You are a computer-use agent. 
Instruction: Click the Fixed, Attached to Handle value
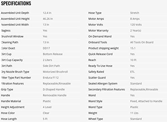(x=146, y=101)
